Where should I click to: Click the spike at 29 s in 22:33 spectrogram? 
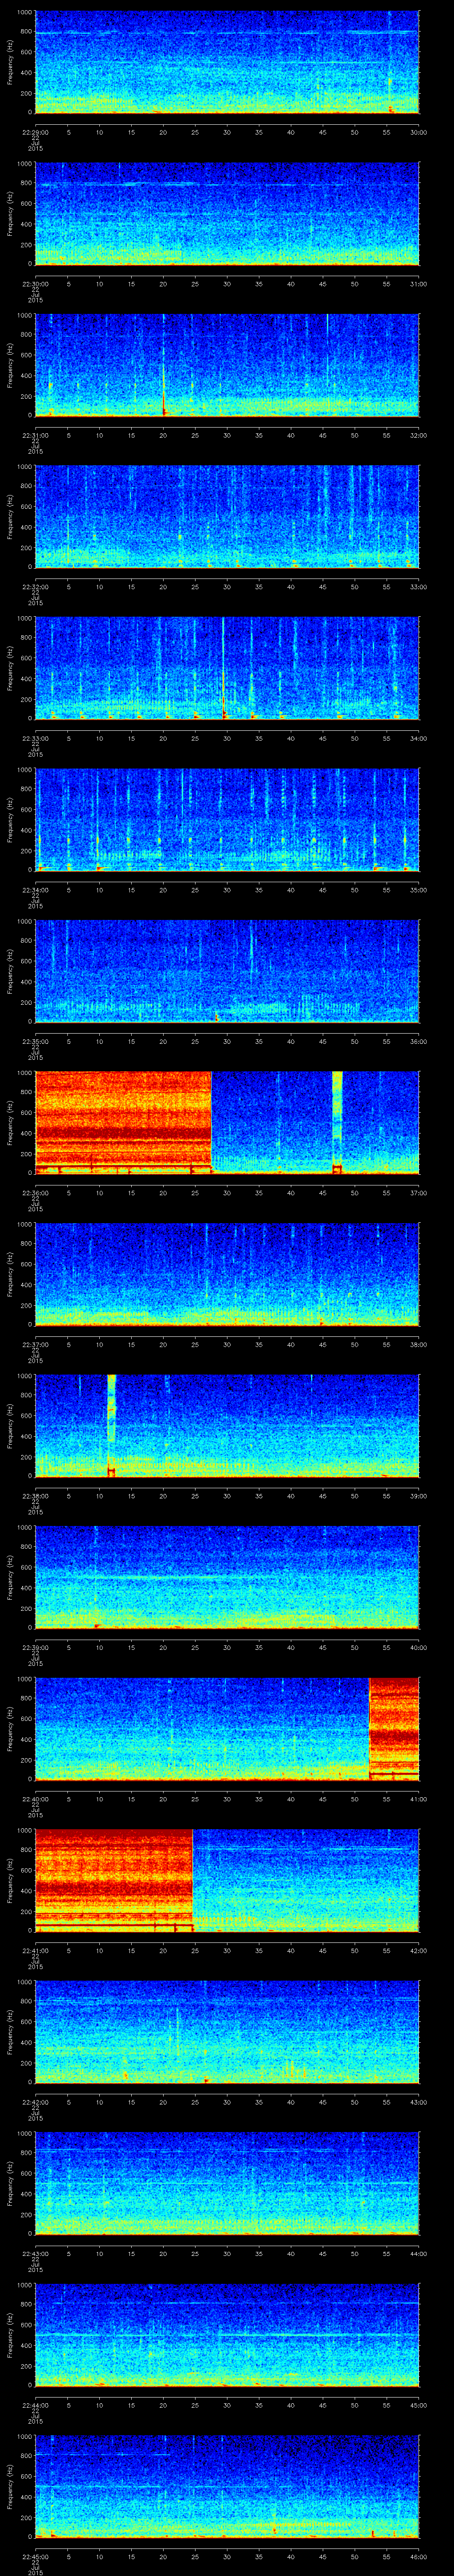[223, 668]
